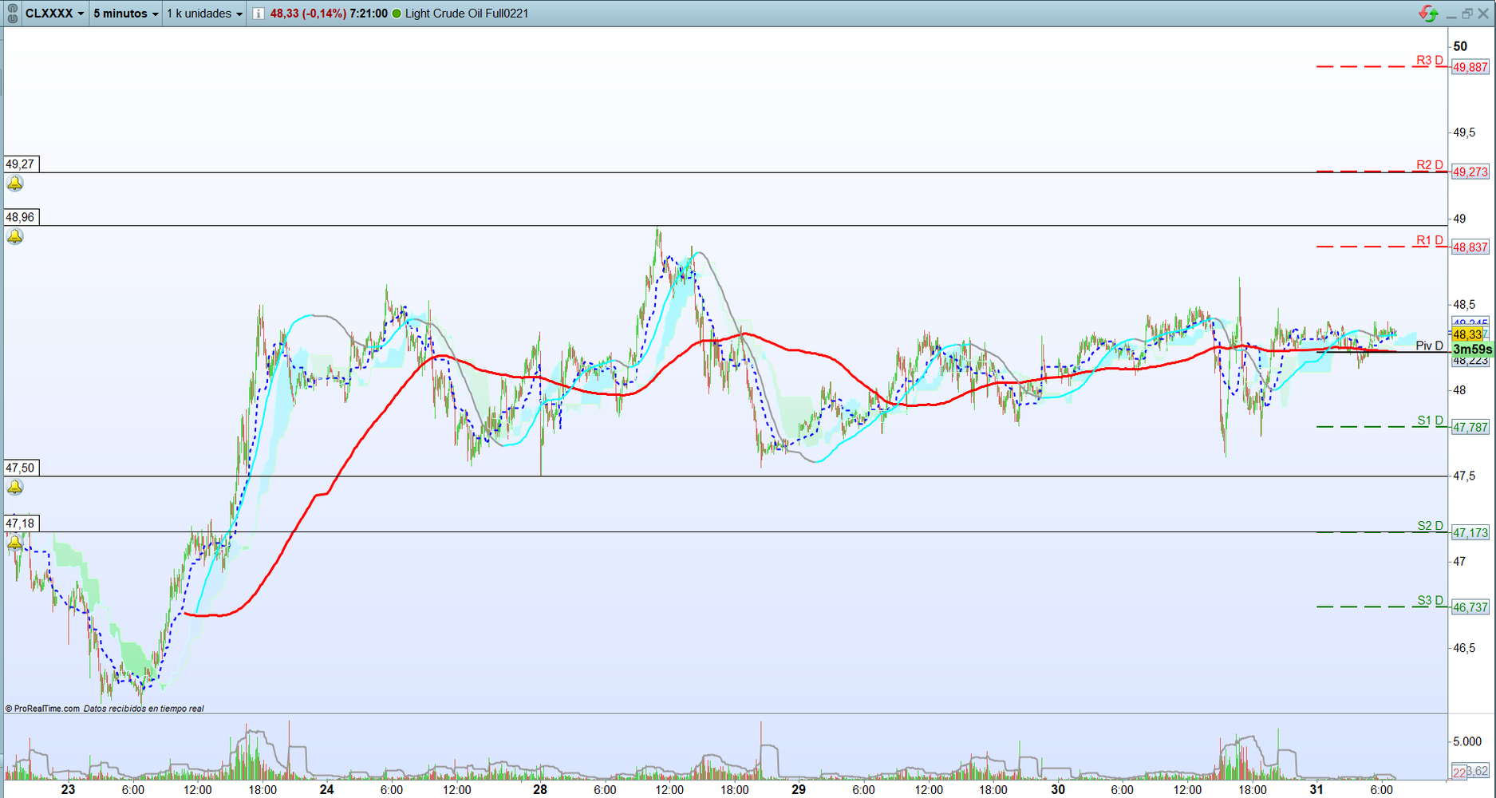Click the chain link icon beside CLXXXX
Screen dimensions: 1496x798
pyautogui.click(x=12, y=14)
